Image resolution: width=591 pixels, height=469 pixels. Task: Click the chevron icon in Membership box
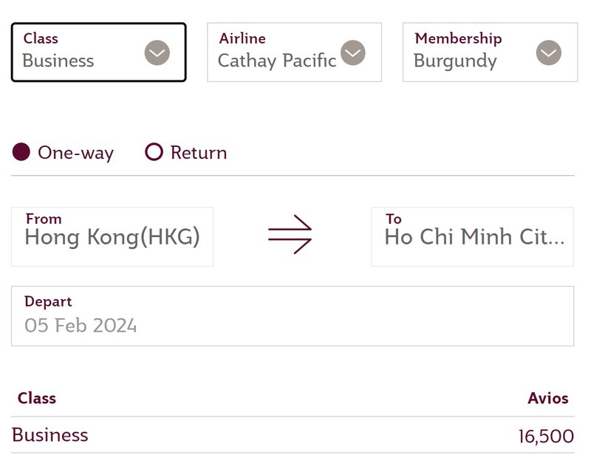548,52
